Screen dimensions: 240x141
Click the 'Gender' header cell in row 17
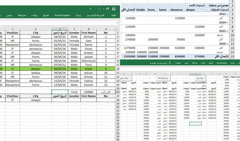tap(74, 96)
